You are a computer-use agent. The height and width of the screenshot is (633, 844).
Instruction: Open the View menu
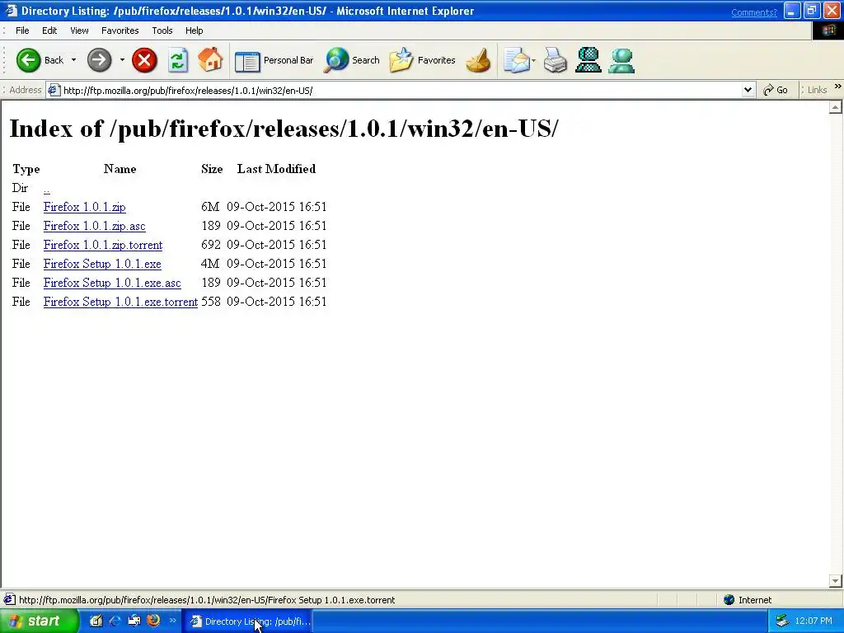pos(79,30)
